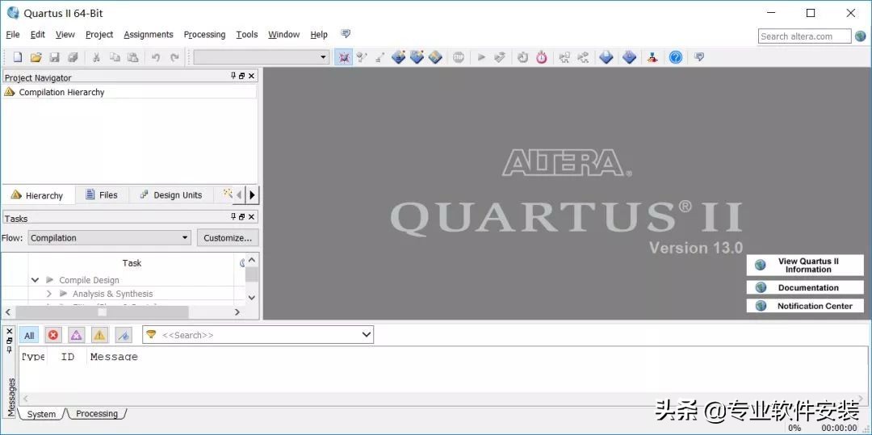Pin the Project Navigator panel
Screen dimensions: 872x435
pyautogui.click(x=233, y=76)
